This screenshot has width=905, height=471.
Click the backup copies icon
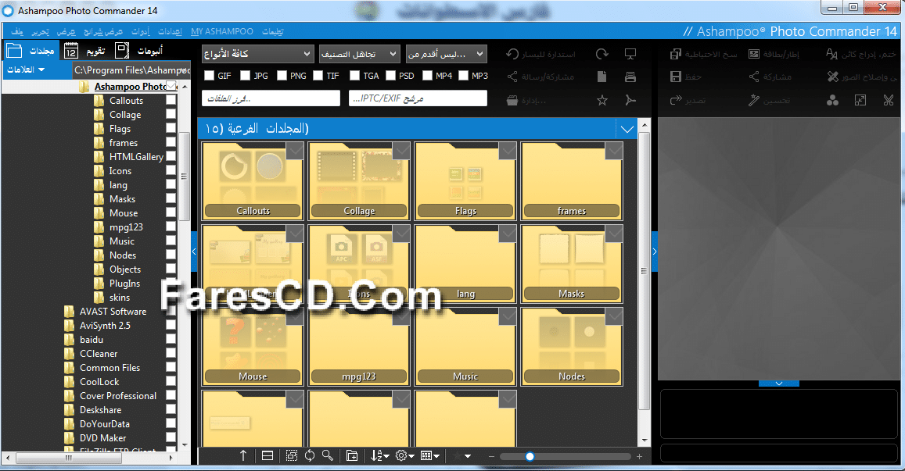[x=676, y=54]
